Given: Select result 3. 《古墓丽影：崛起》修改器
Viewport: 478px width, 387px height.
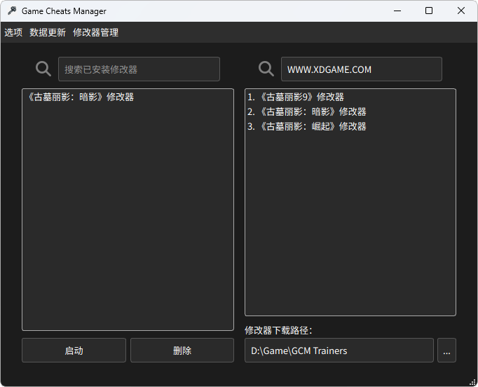Looking at the screenshot, I should [x=307, y=127].
